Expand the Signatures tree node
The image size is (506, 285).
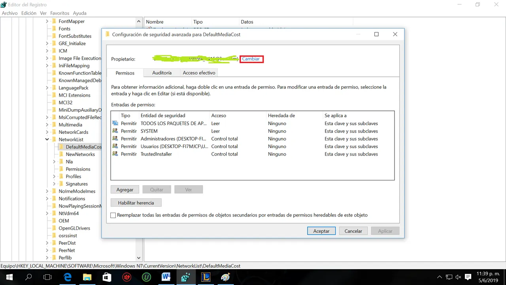click(54, 184)
